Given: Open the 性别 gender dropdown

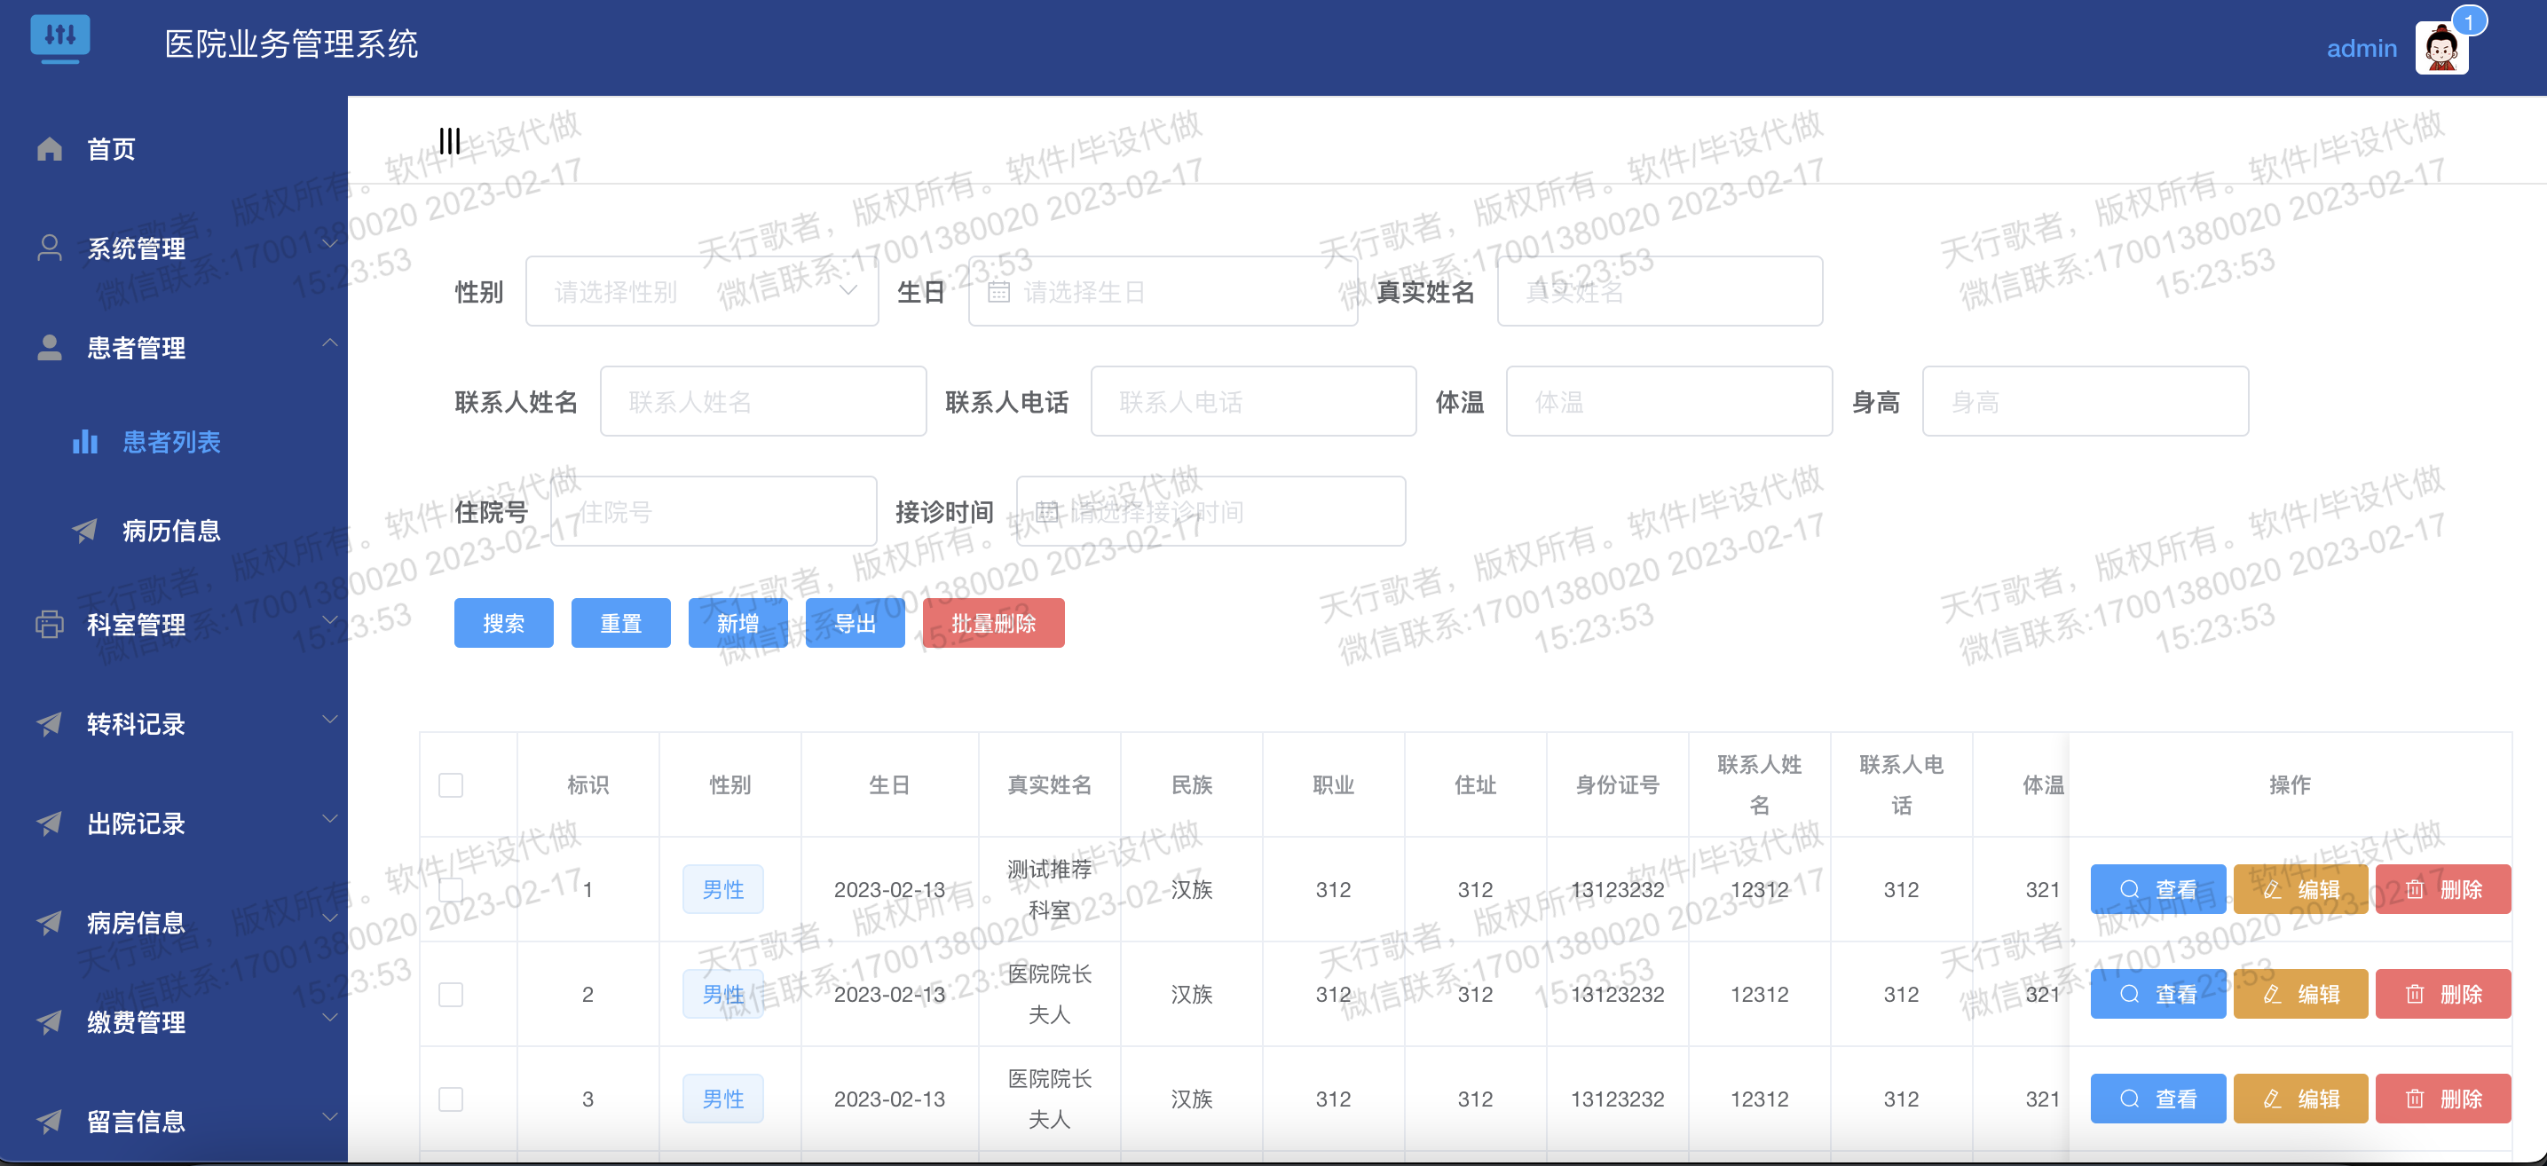Looking at the screenshot, I should click(x=701, y=292).
